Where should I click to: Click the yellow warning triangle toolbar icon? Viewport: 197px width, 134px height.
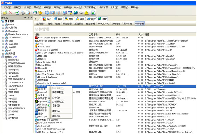pos(86,13)
